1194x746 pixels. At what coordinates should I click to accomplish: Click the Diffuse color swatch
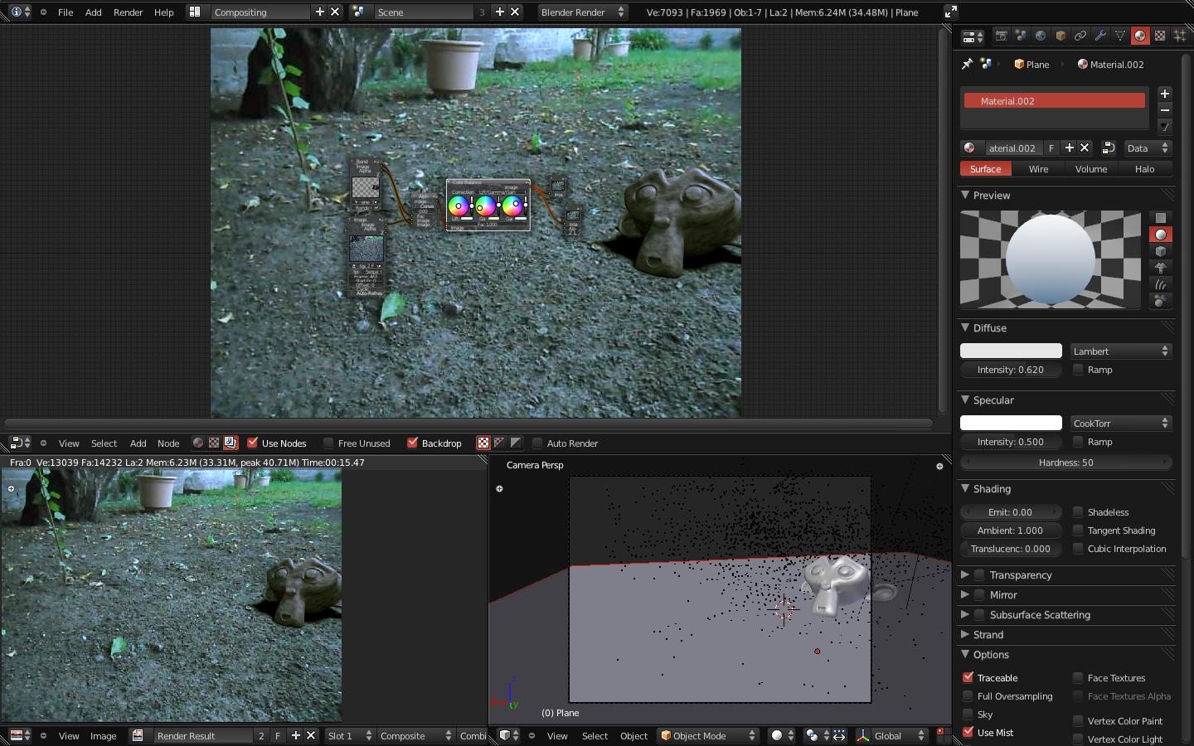pyautogui.click(x=1011, y=351)
